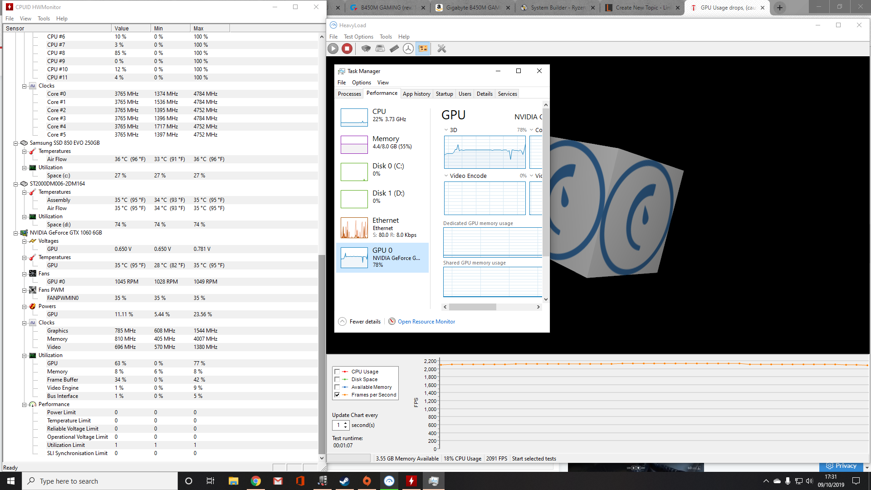Switch to App history tab
The width and height of the screenshot is (871, 490).
pos(416,94)
